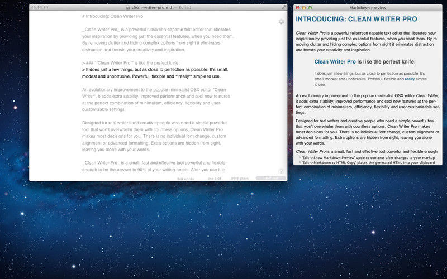Click 'is a powerful fullscreen-capable' paragraph in Markdown preview
447x279 pixels.
point(366,41)
